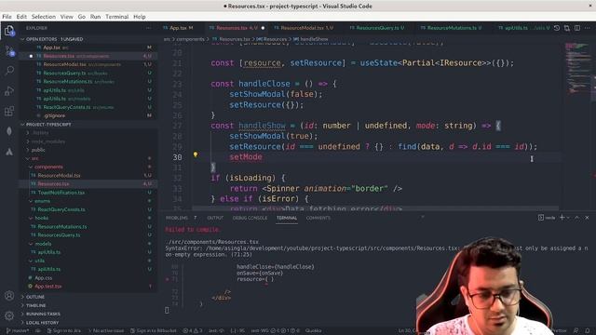This screenshot has width=596, height=335.
Task: Switch to the Comments panel tab
Action: coord(318,218)
